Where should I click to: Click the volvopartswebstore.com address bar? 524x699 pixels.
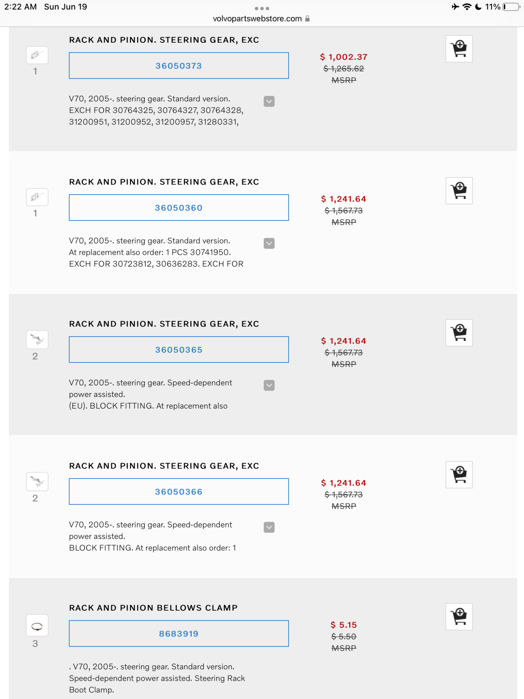coord(257,19)
